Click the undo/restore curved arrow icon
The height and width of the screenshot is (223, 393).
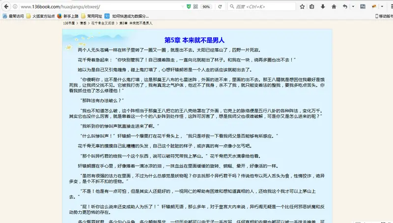[345, 6]
